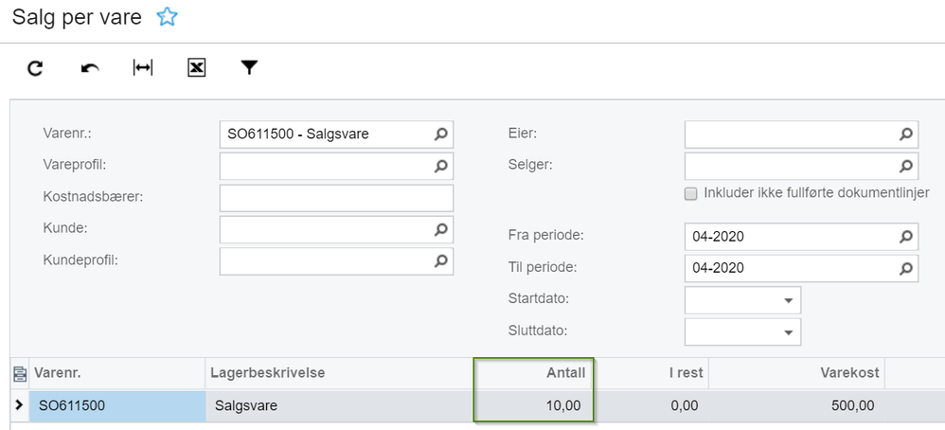
Task: Sort by Antall column header
Action: tap(533, 373)
